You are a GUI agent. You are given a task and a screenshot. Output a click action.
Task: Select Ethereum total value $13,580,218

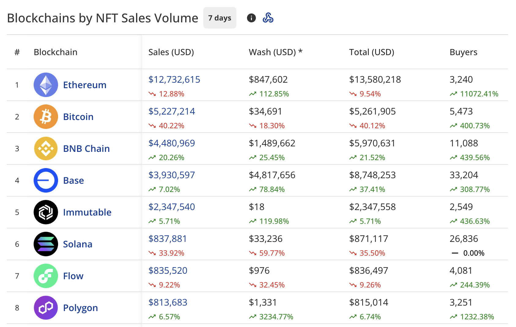click(375, 80)
